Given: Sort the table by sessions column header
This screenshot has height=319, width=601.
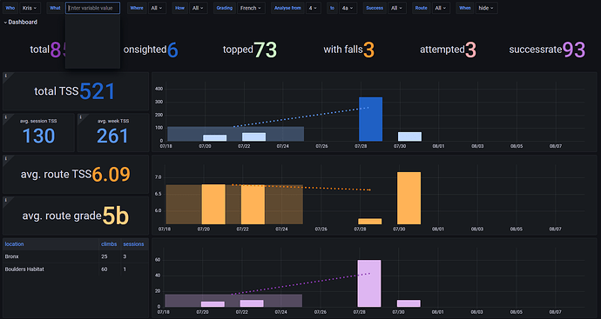Looking at the screenshot, I should [x=133, y=244].
